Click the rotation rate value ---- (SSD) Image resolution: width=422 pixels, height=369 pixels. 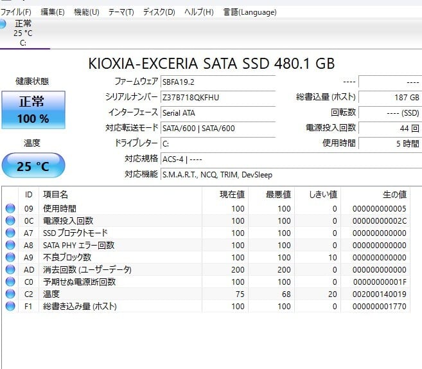point(391,113)
